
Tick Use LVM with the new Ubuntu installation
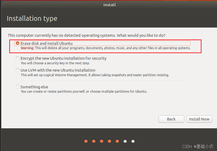[18, 70]
